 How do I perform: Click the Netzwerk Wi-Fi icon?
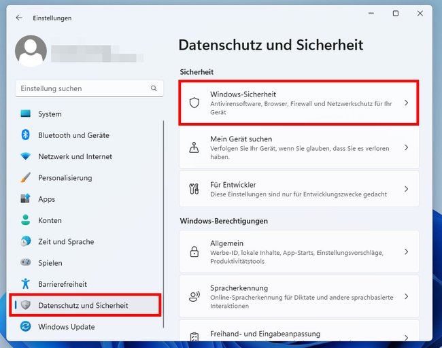[26, 156]
